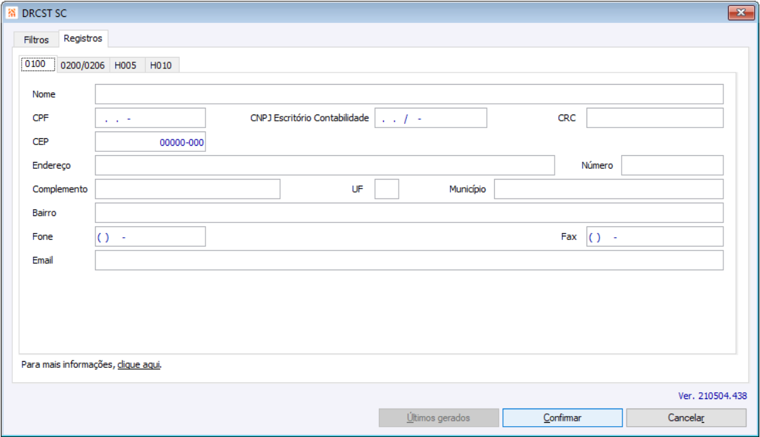This screenshot has width=760, height=437.
Task: Focus the Nome input field
Action: (409, 94)
